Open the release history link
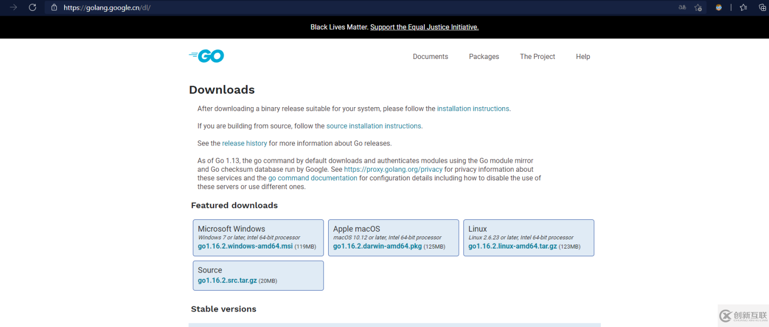769x327 pixels. (x=245, y=143)
